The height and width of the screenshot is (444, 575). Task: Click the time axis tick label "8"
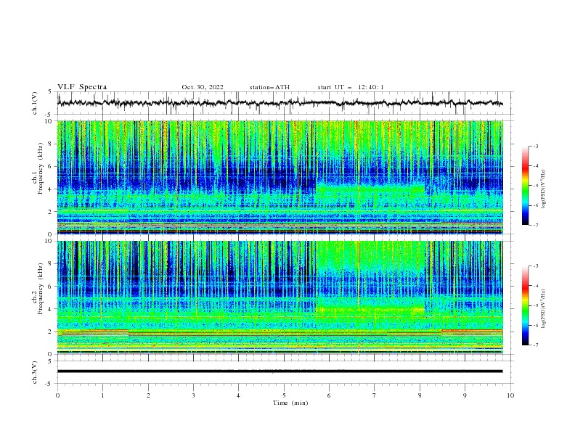(420, 395)
